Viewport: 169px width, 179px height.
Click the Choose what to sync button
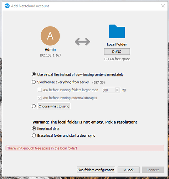(54, 106)
